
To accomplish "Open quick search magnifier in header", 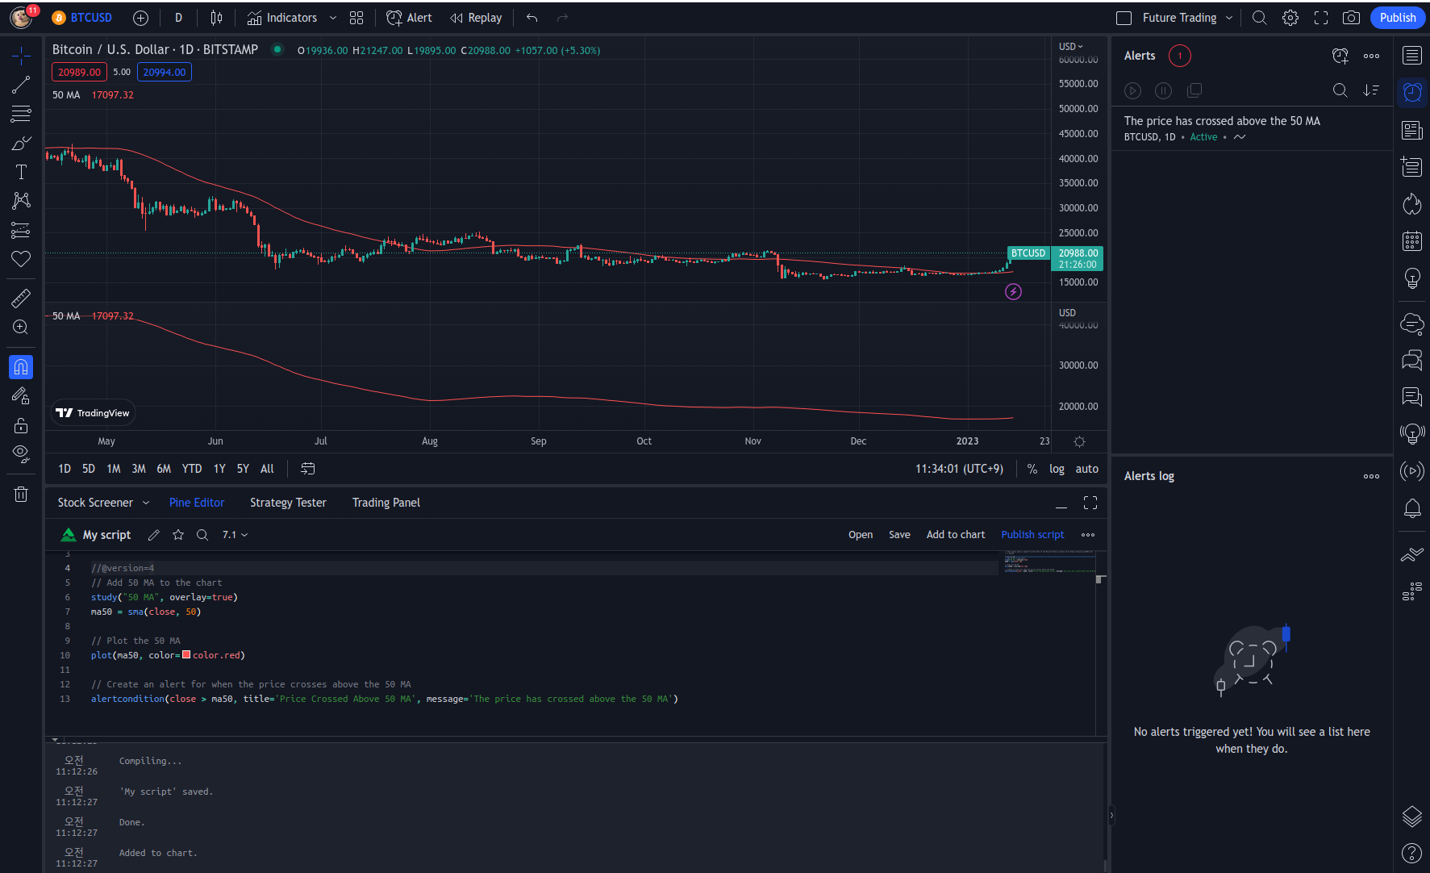I will point(1259,18).
